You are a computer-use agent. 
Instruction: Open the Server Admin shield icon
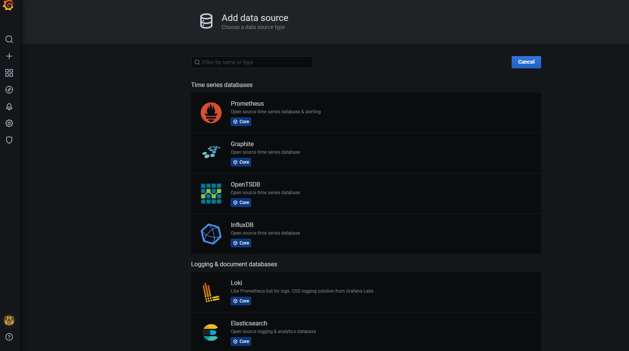9,140
